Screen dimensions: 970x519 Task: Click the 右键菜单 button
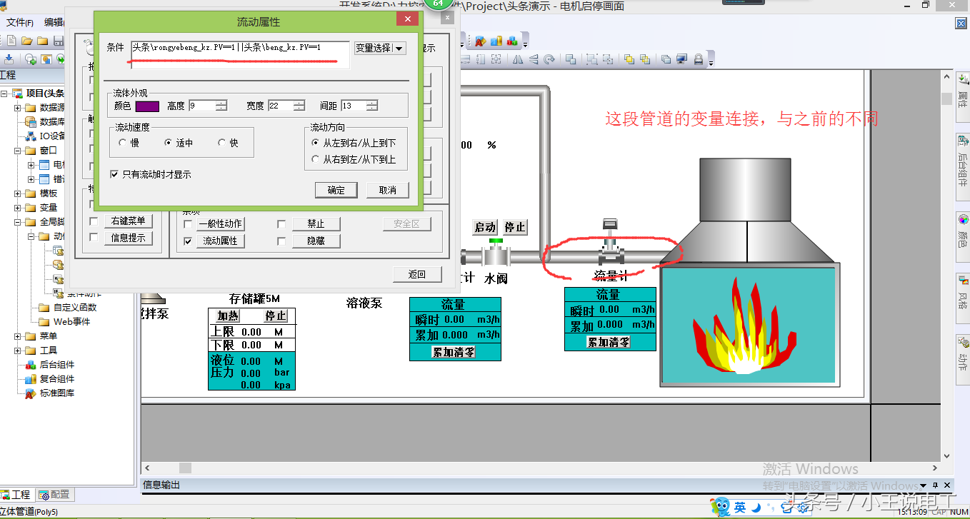128,221
